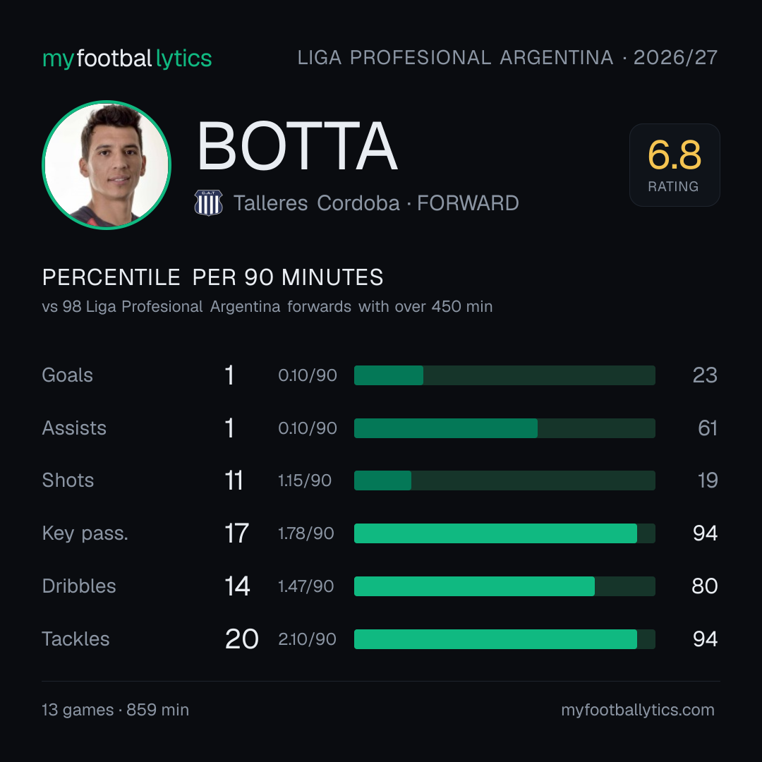Select Botta's player portrait photo
The width and height of the screenshot is (762, 762).
pyautogui.click(x=107, y=164)
